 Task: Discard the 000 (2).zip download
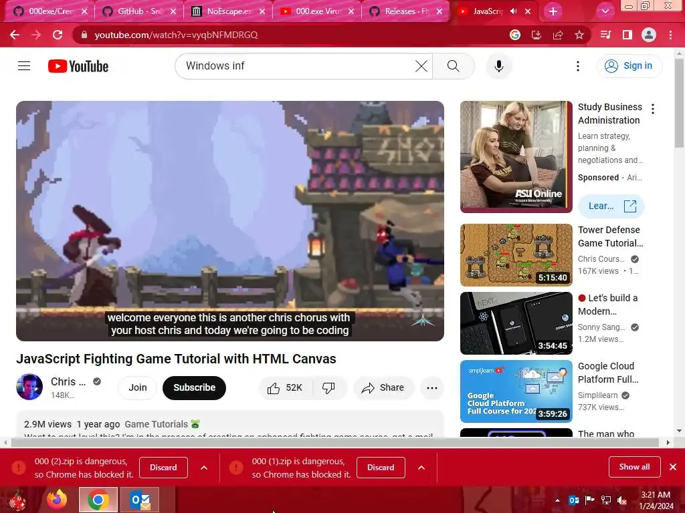click(163, 468)
